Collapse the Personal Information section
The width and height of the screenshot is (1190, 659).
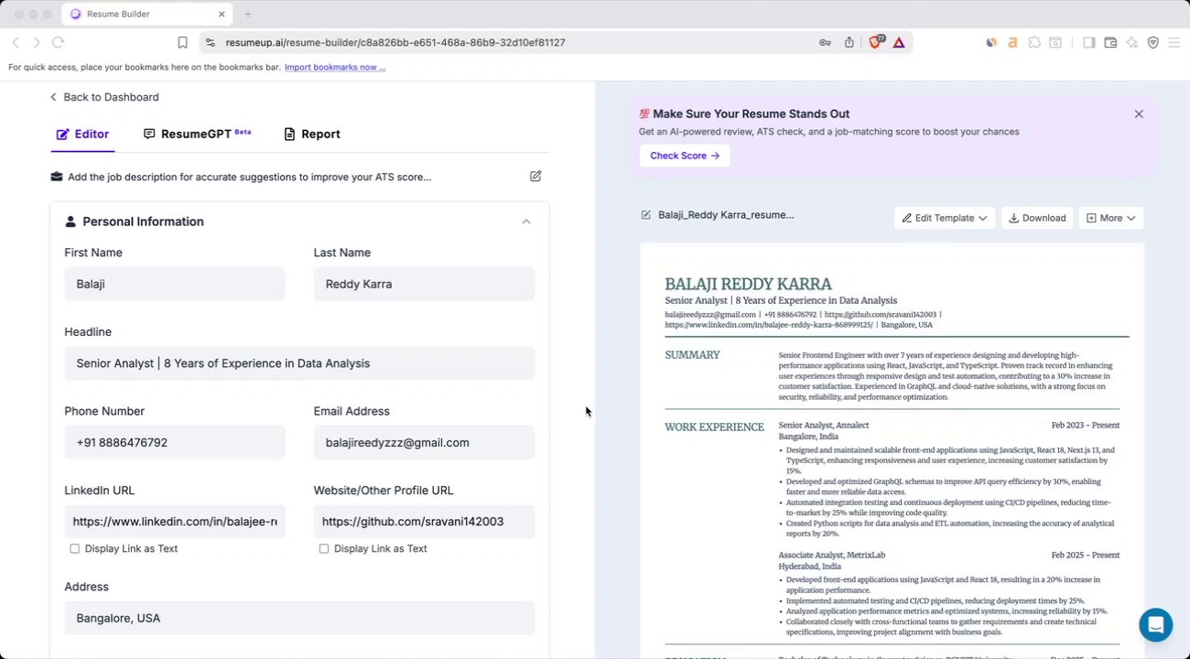tap(526, 221)
